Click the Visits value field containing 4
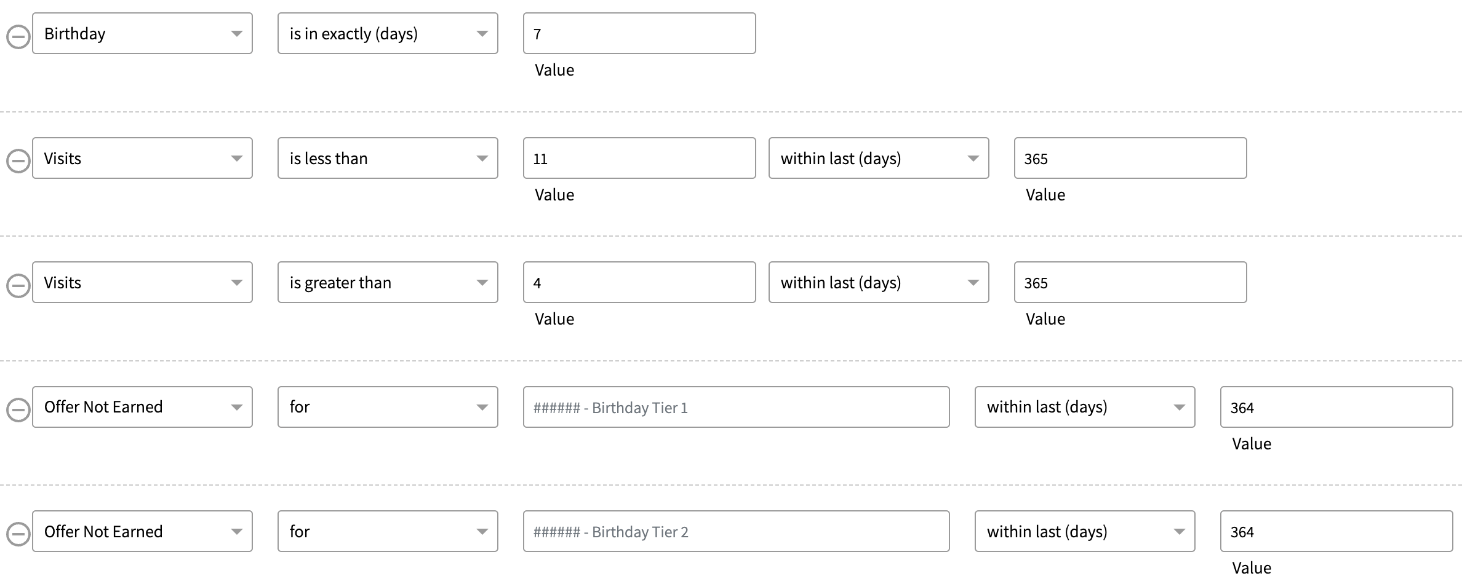This screenshot has height=584, width=1462. [639, 282]
